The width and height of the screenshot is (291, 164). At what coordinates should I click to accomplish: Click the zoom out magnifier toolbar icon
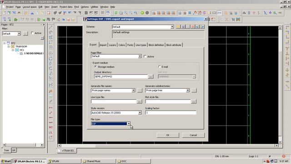pyautogui.click(x=131, y=13)
